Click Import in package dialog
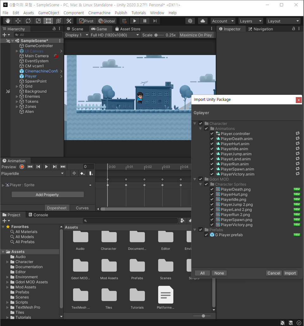Screen dimensions: 304x326 (290, 273)
